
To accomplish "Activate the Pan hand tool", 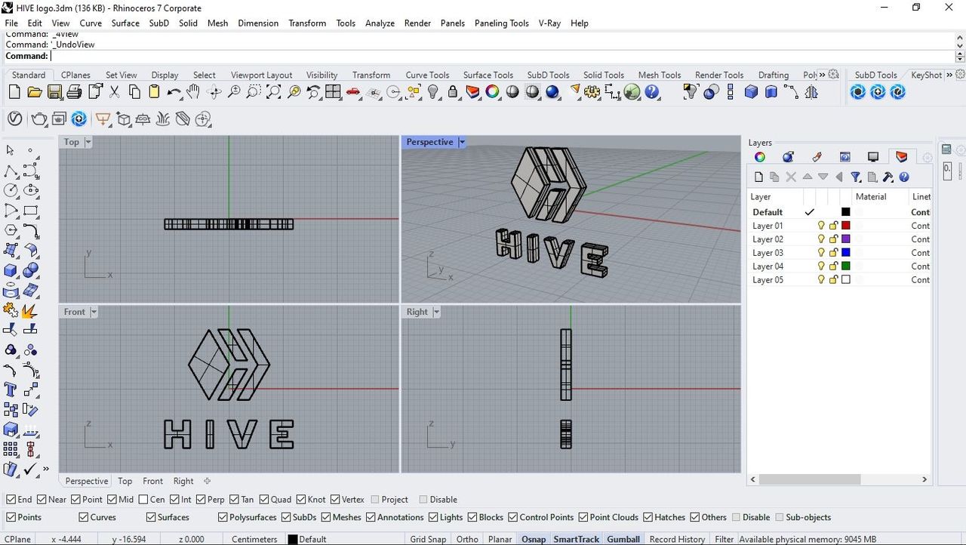I will 193,92.
